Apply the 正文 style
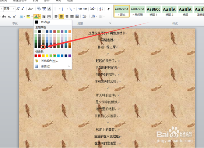 [x=122, y=11]
